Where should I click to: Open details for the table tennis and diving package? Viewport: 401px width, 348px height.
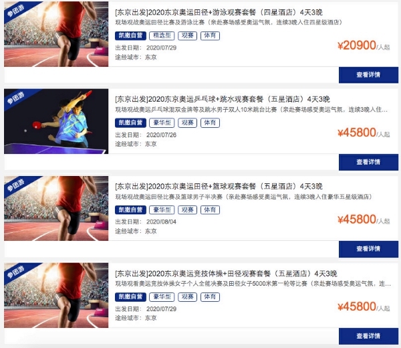pyautogui.click(x=368, y=162)
